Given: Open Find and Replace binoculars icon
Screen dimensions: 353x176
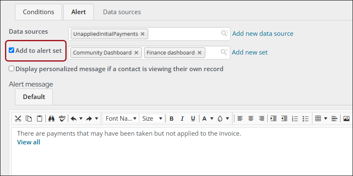Looking at the screenshot, I should point(52,119).
